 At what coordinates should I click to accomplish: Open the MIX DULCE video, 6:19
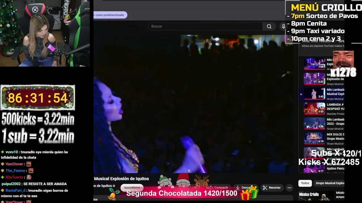click(x=314, y=138)
